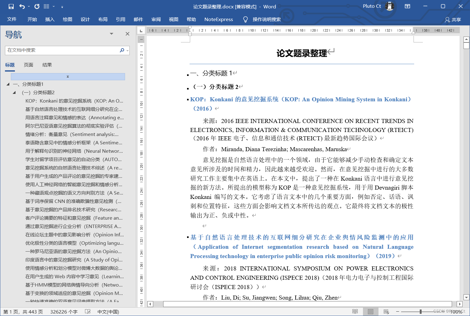Viewport: 470px width, 316px height.
Task: Click the horizontal scrollbar left arrow
Action: [x=150, y=304]
